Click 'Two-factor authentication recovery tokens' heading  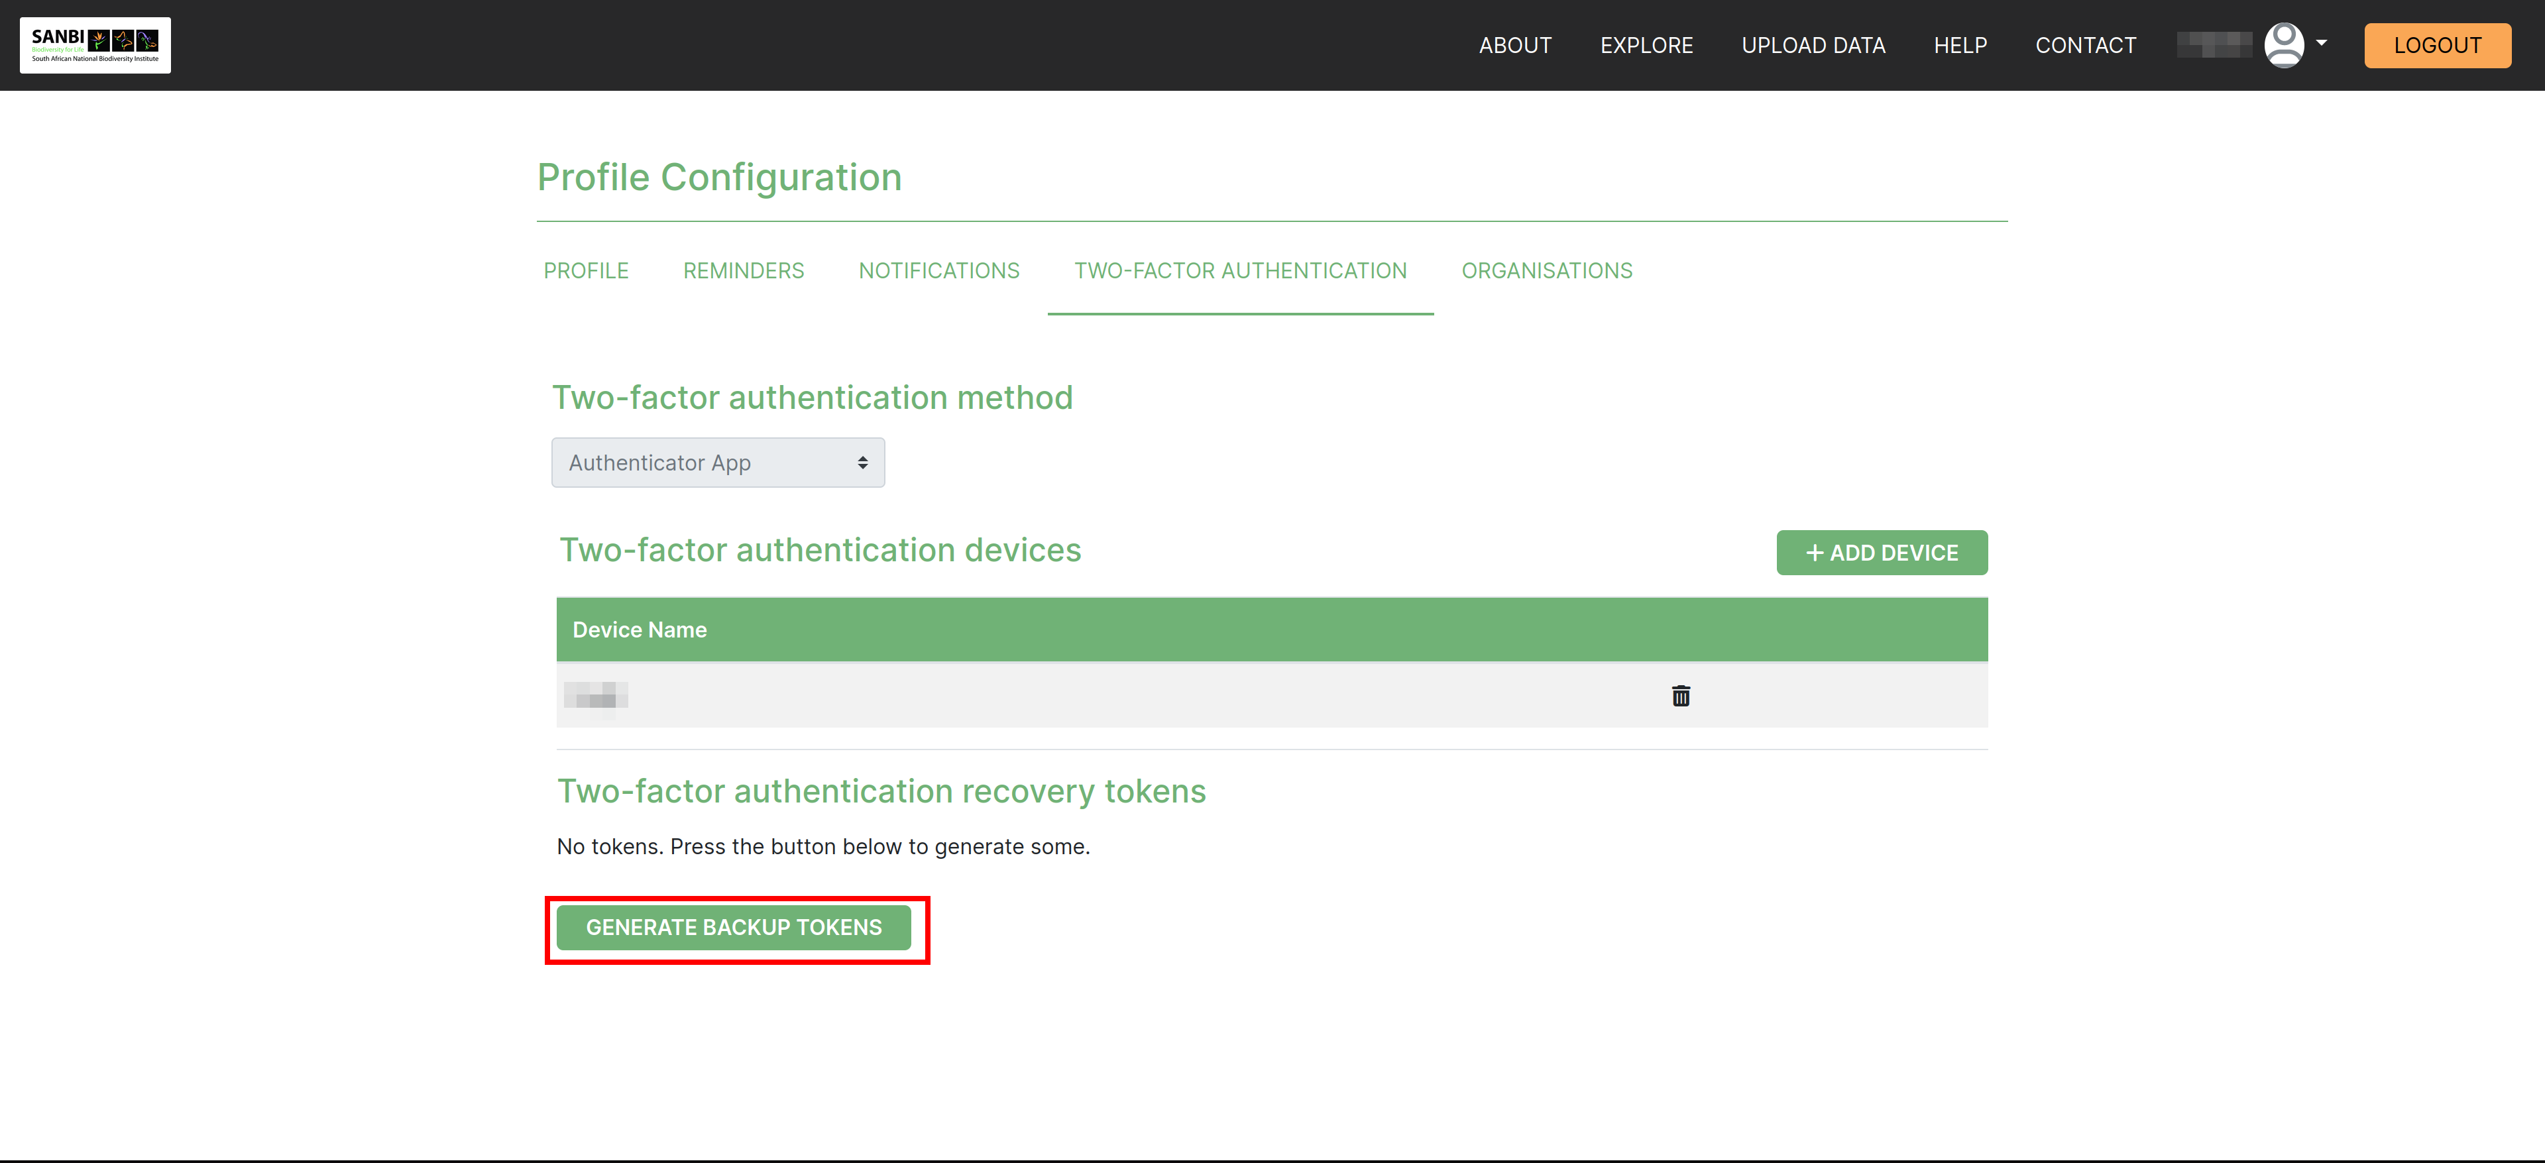coord(881,791)
